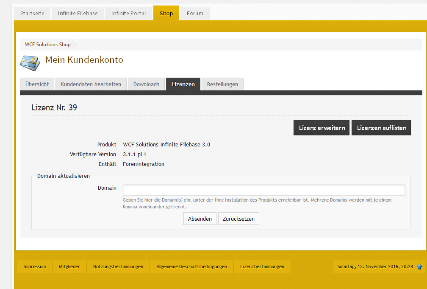Image resolution: width=427 pixels, height=289 pixels.
Task: Open the Startseite main tab
Action: pos(32,13)
